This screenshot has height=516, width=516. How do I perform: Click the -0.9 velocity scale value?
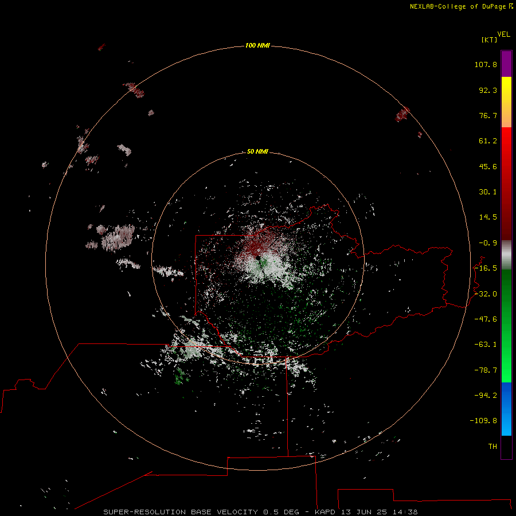coord(488,243)
